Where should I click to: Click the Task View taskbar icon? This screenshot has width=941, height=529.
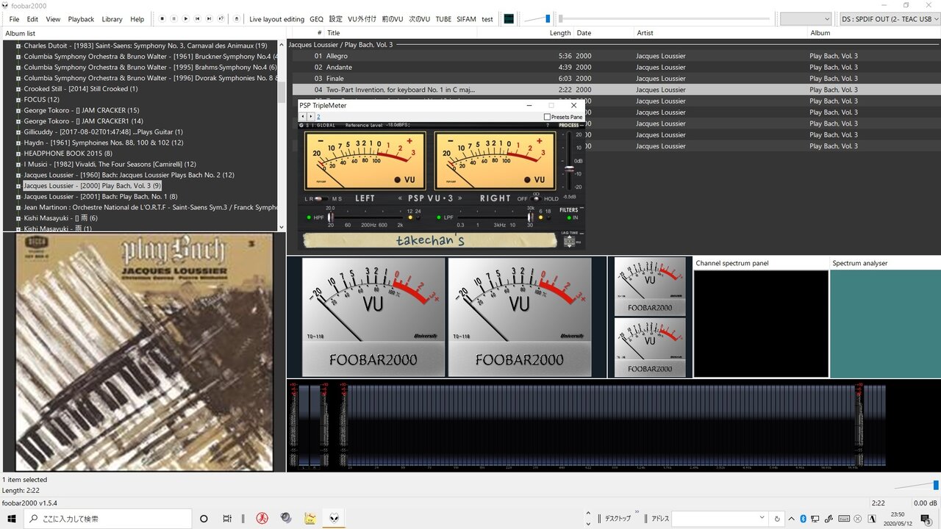(227, 519)
